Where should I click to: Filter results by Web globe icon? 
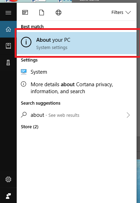click(59, 13)
